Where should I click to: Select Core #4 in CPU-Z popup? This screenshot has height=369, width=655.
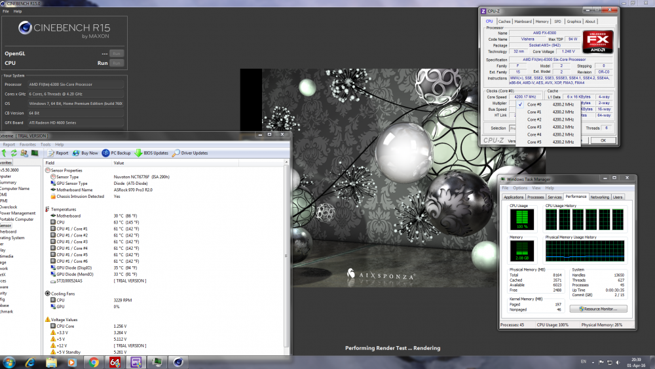pos(548,134)
